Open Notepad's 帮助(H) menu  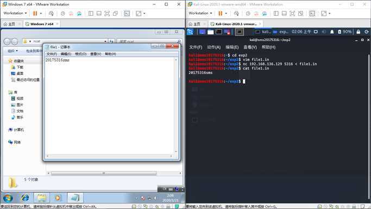click(110, 54)
